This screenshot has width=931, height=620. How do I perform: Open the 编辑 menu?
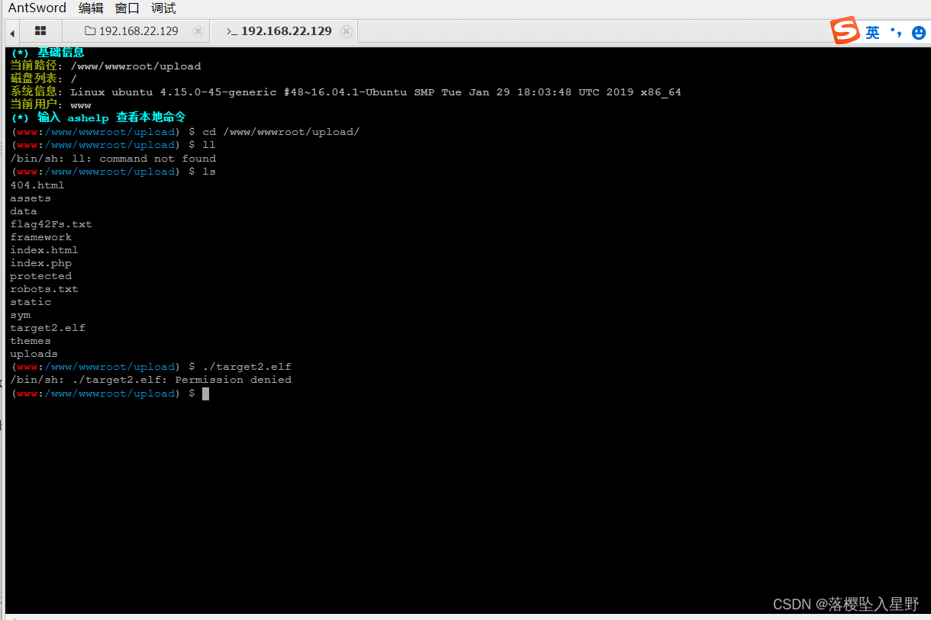(x=91, y=8)
